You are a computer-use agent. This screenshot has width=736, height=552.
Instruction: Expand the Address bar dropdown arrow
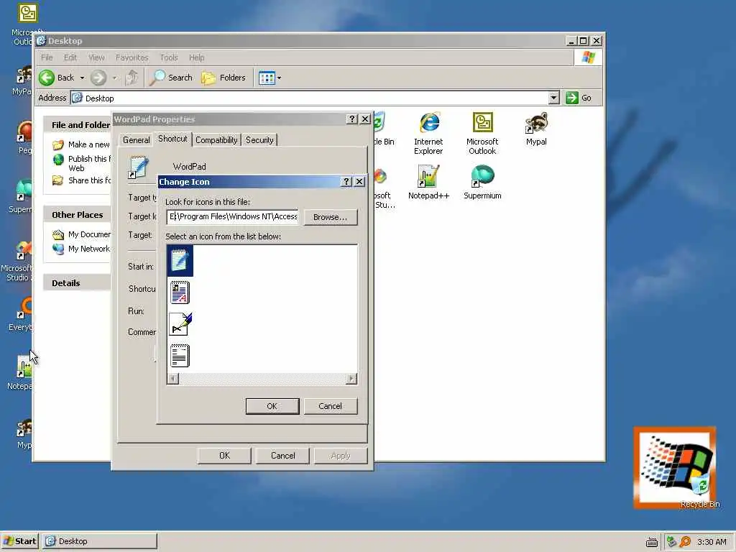point(554,98)
